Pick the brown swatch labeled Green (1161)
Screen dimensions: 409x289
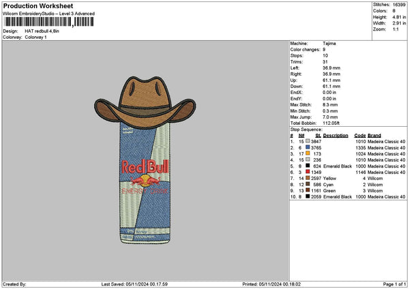pos(308,190)
